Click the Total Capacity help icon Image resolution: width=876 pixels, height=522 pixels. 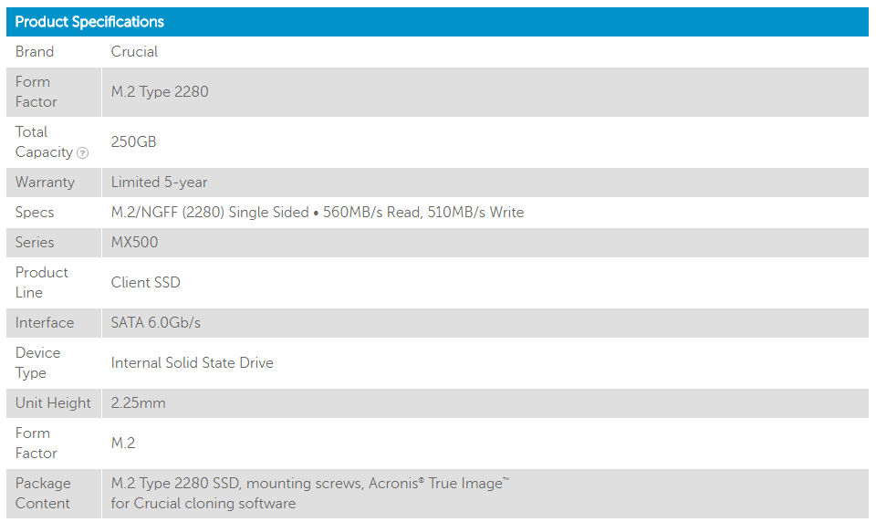83,153
